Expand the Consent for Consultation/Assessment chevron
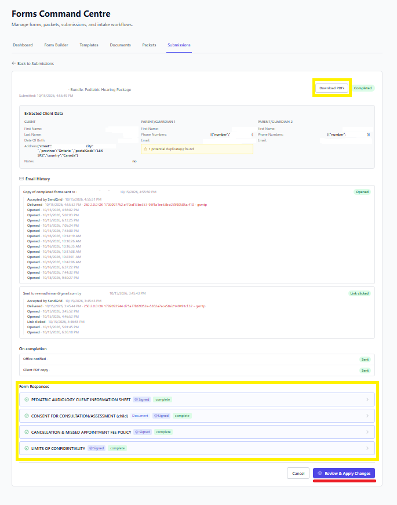The height and width of the screenshot is (505, 397). [367, 416]
